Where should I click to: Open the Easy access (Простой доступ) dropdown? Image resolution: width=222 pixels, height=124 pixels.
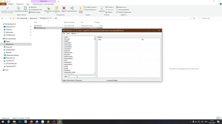click(90, 10)
